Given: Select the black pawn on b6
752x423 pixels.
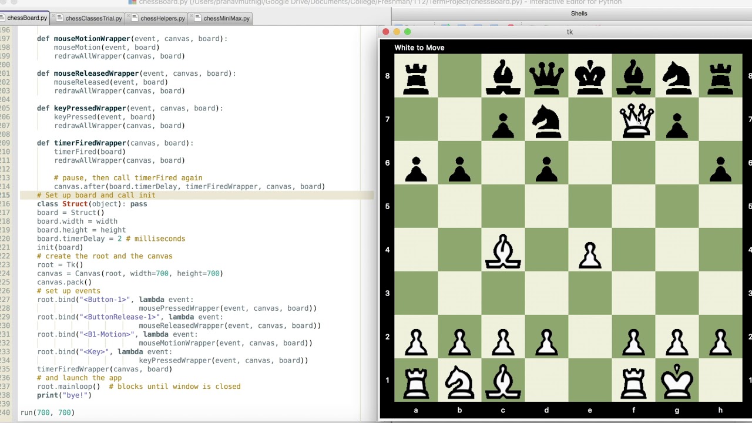Looking at the screenshot, I should coord(459,169).
